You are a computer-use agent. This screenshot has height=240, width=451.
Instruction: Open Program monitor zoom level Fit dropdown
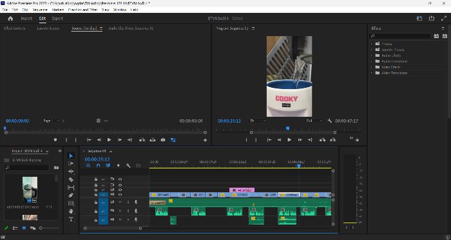click(x=258, y=121)
